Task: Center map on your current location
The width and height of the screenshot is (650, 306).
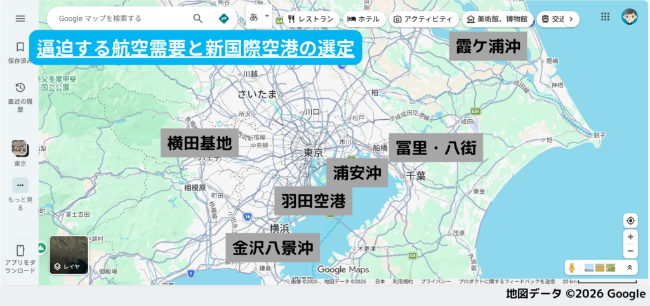Action: [x=630, y=220]
